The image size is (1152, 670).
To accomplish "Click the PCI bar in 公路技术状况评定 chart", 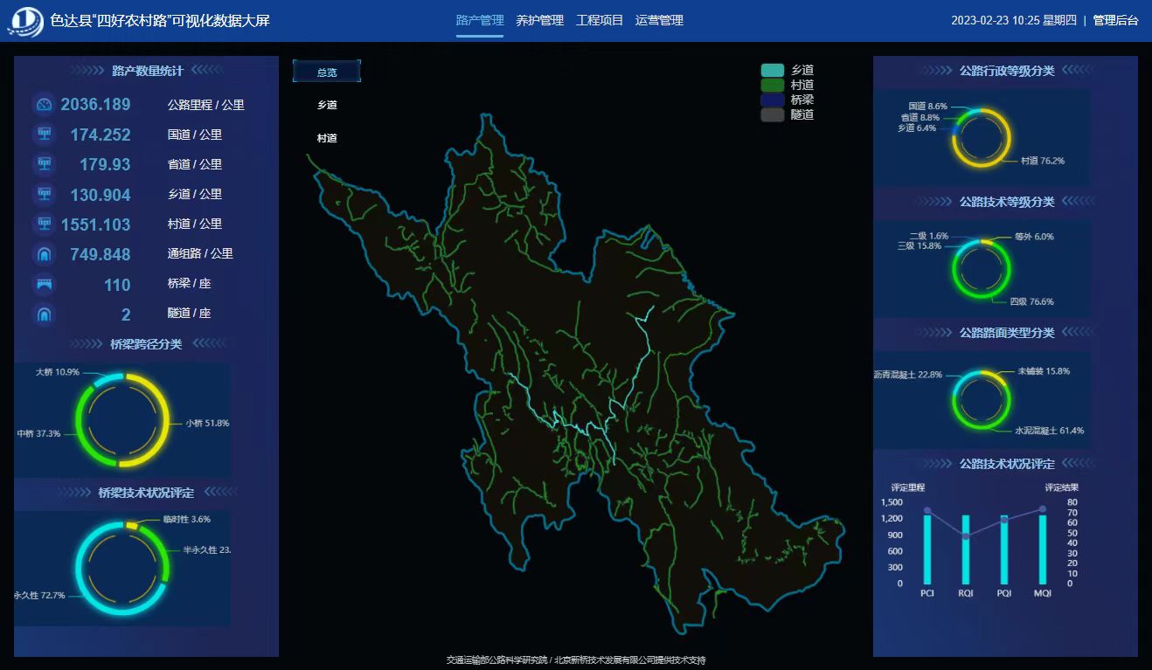I will (x=926, y=549).
